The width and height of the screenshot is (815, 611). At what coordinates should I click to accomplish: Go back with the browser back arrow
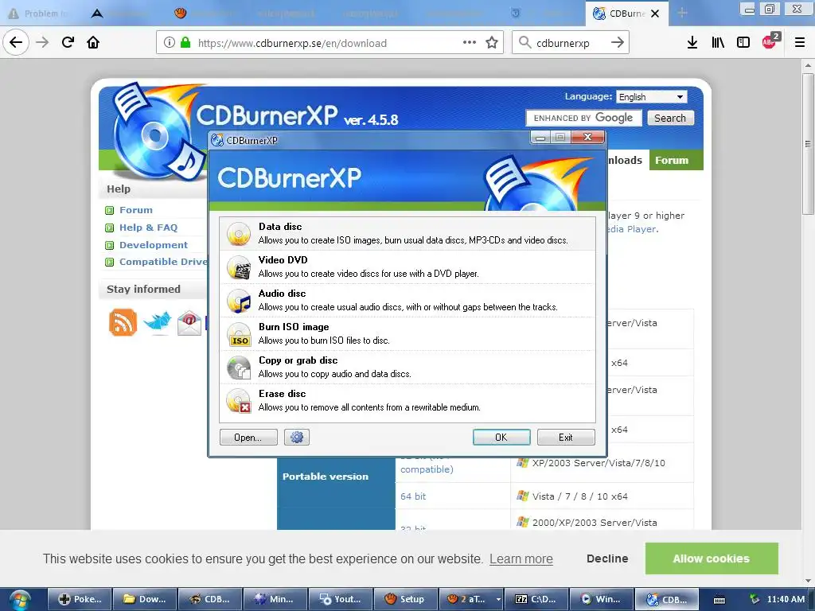(16, 43)
